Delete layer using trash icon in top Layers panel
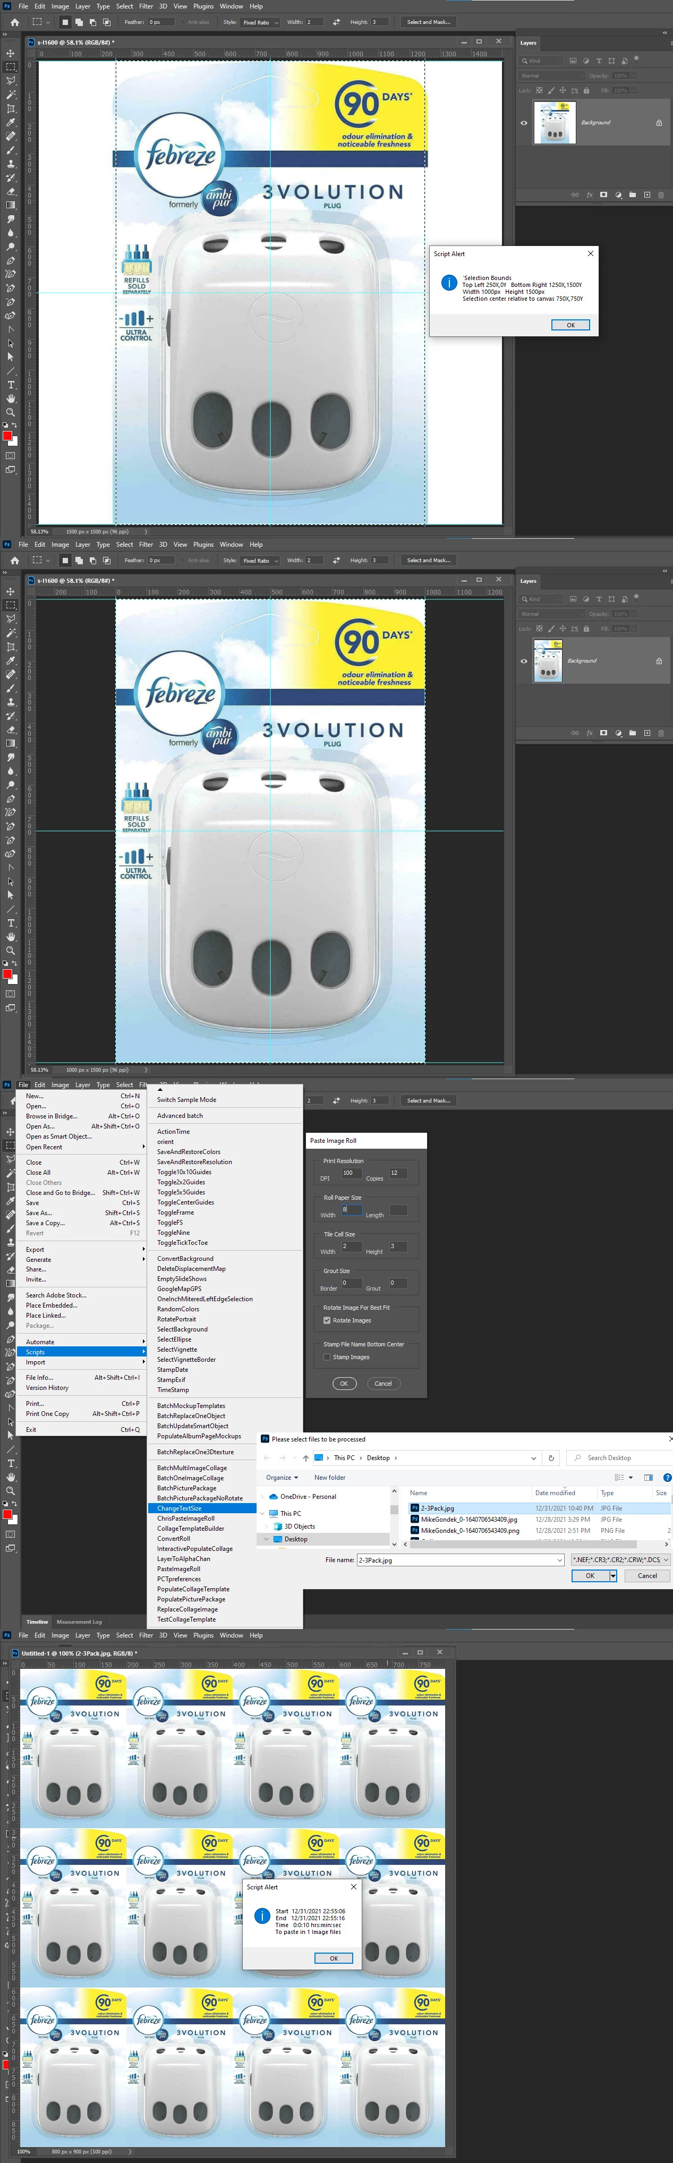This screenshot has width=673, height=2163. 661,195
